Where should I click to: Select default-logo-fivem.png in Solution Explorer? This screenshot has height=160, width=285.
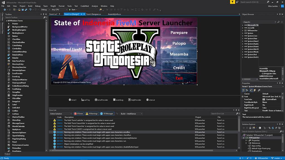tap(261, 148)
